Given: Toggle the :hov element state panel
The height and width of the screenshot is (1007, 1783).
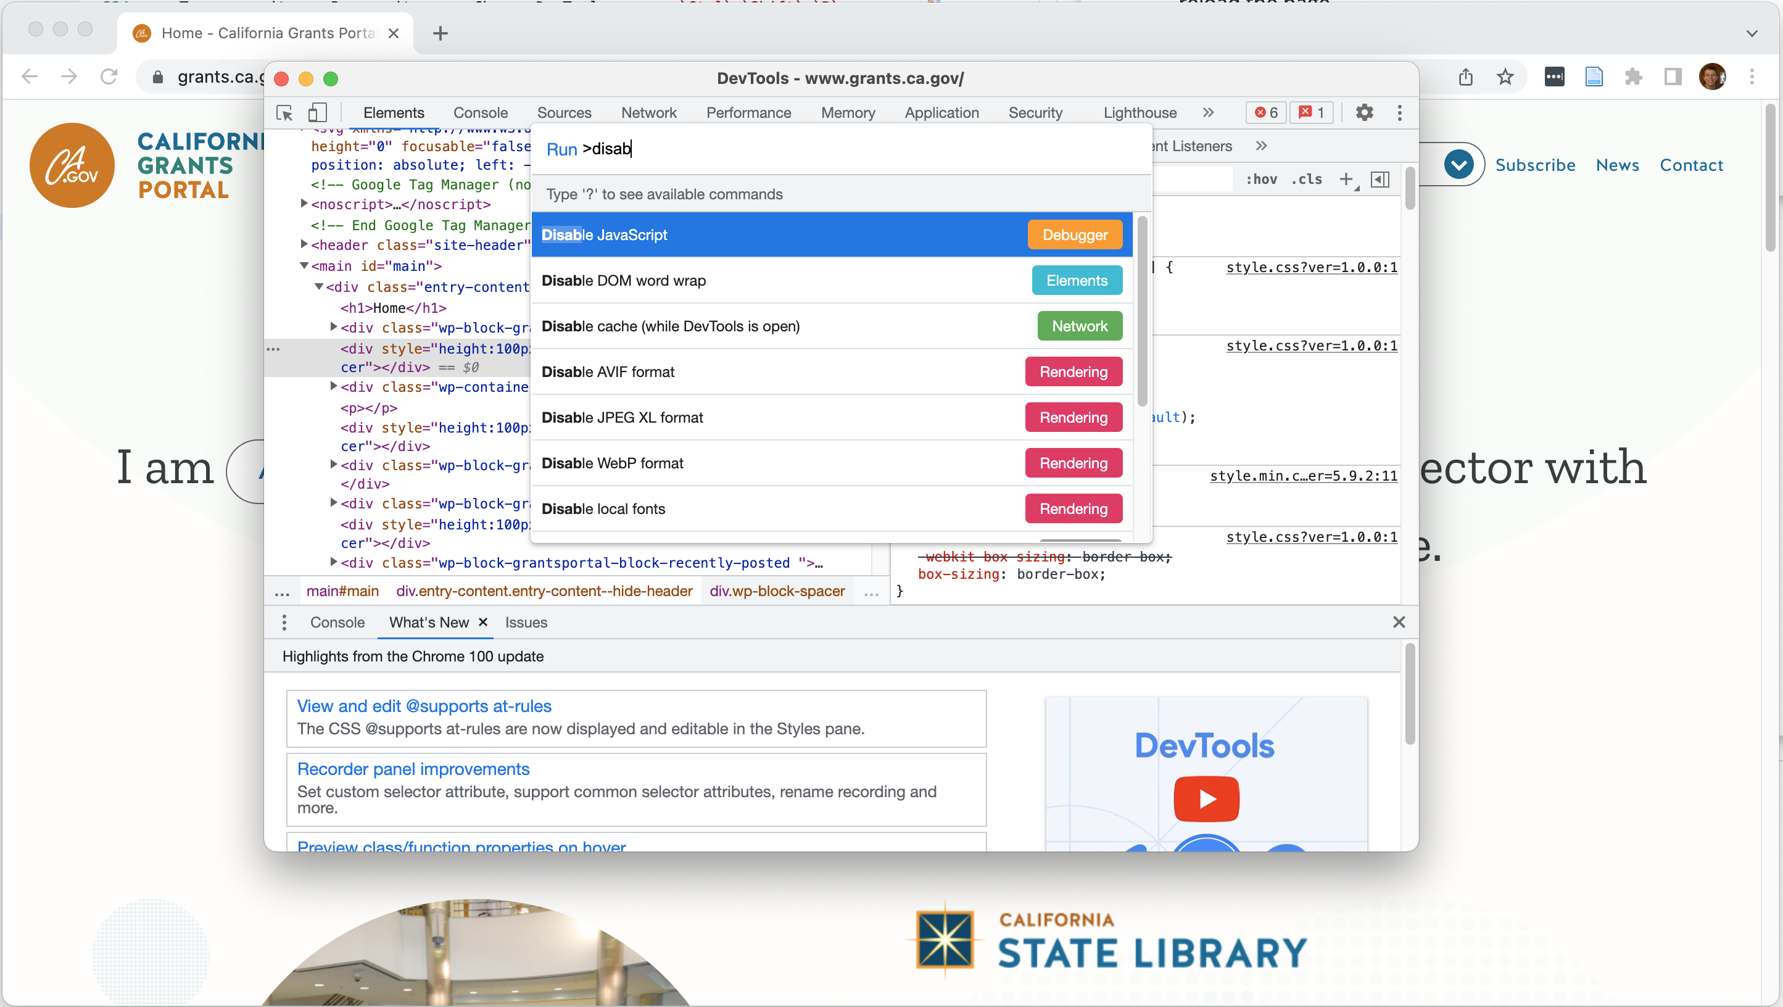Looking at the screenshot, I should pos(1261,180).
